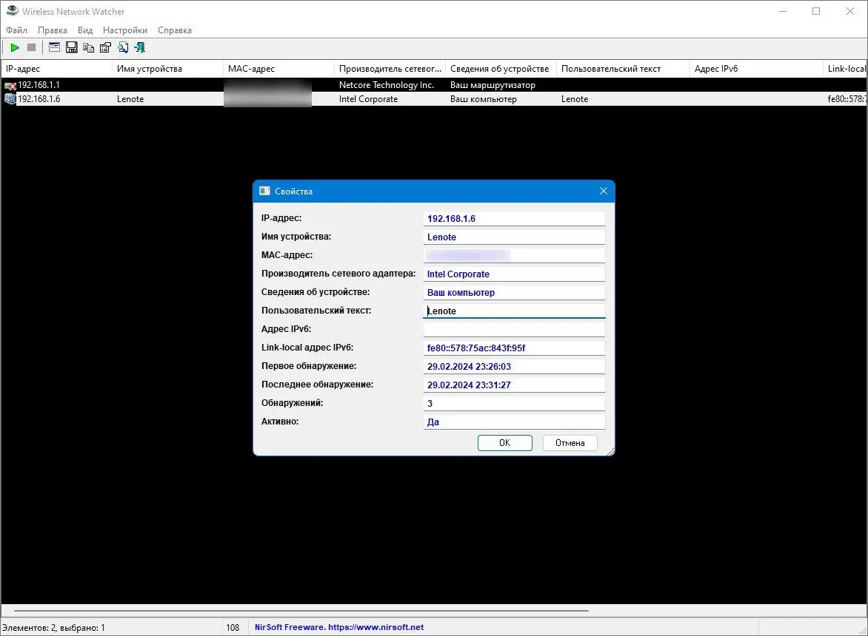Click inside the Пользовательский текст field
868x636 pixels.
point(514,311)
